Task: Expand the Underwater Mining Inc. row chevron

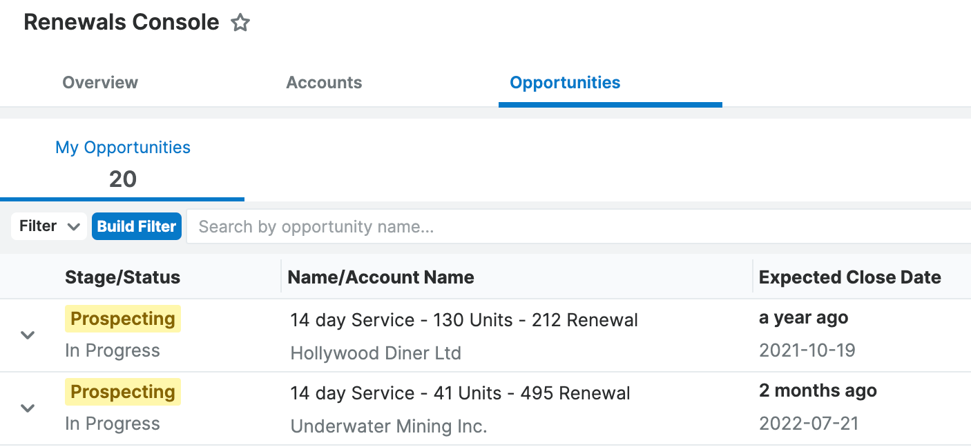Action: pyautogui.click(x=28, y=408)
